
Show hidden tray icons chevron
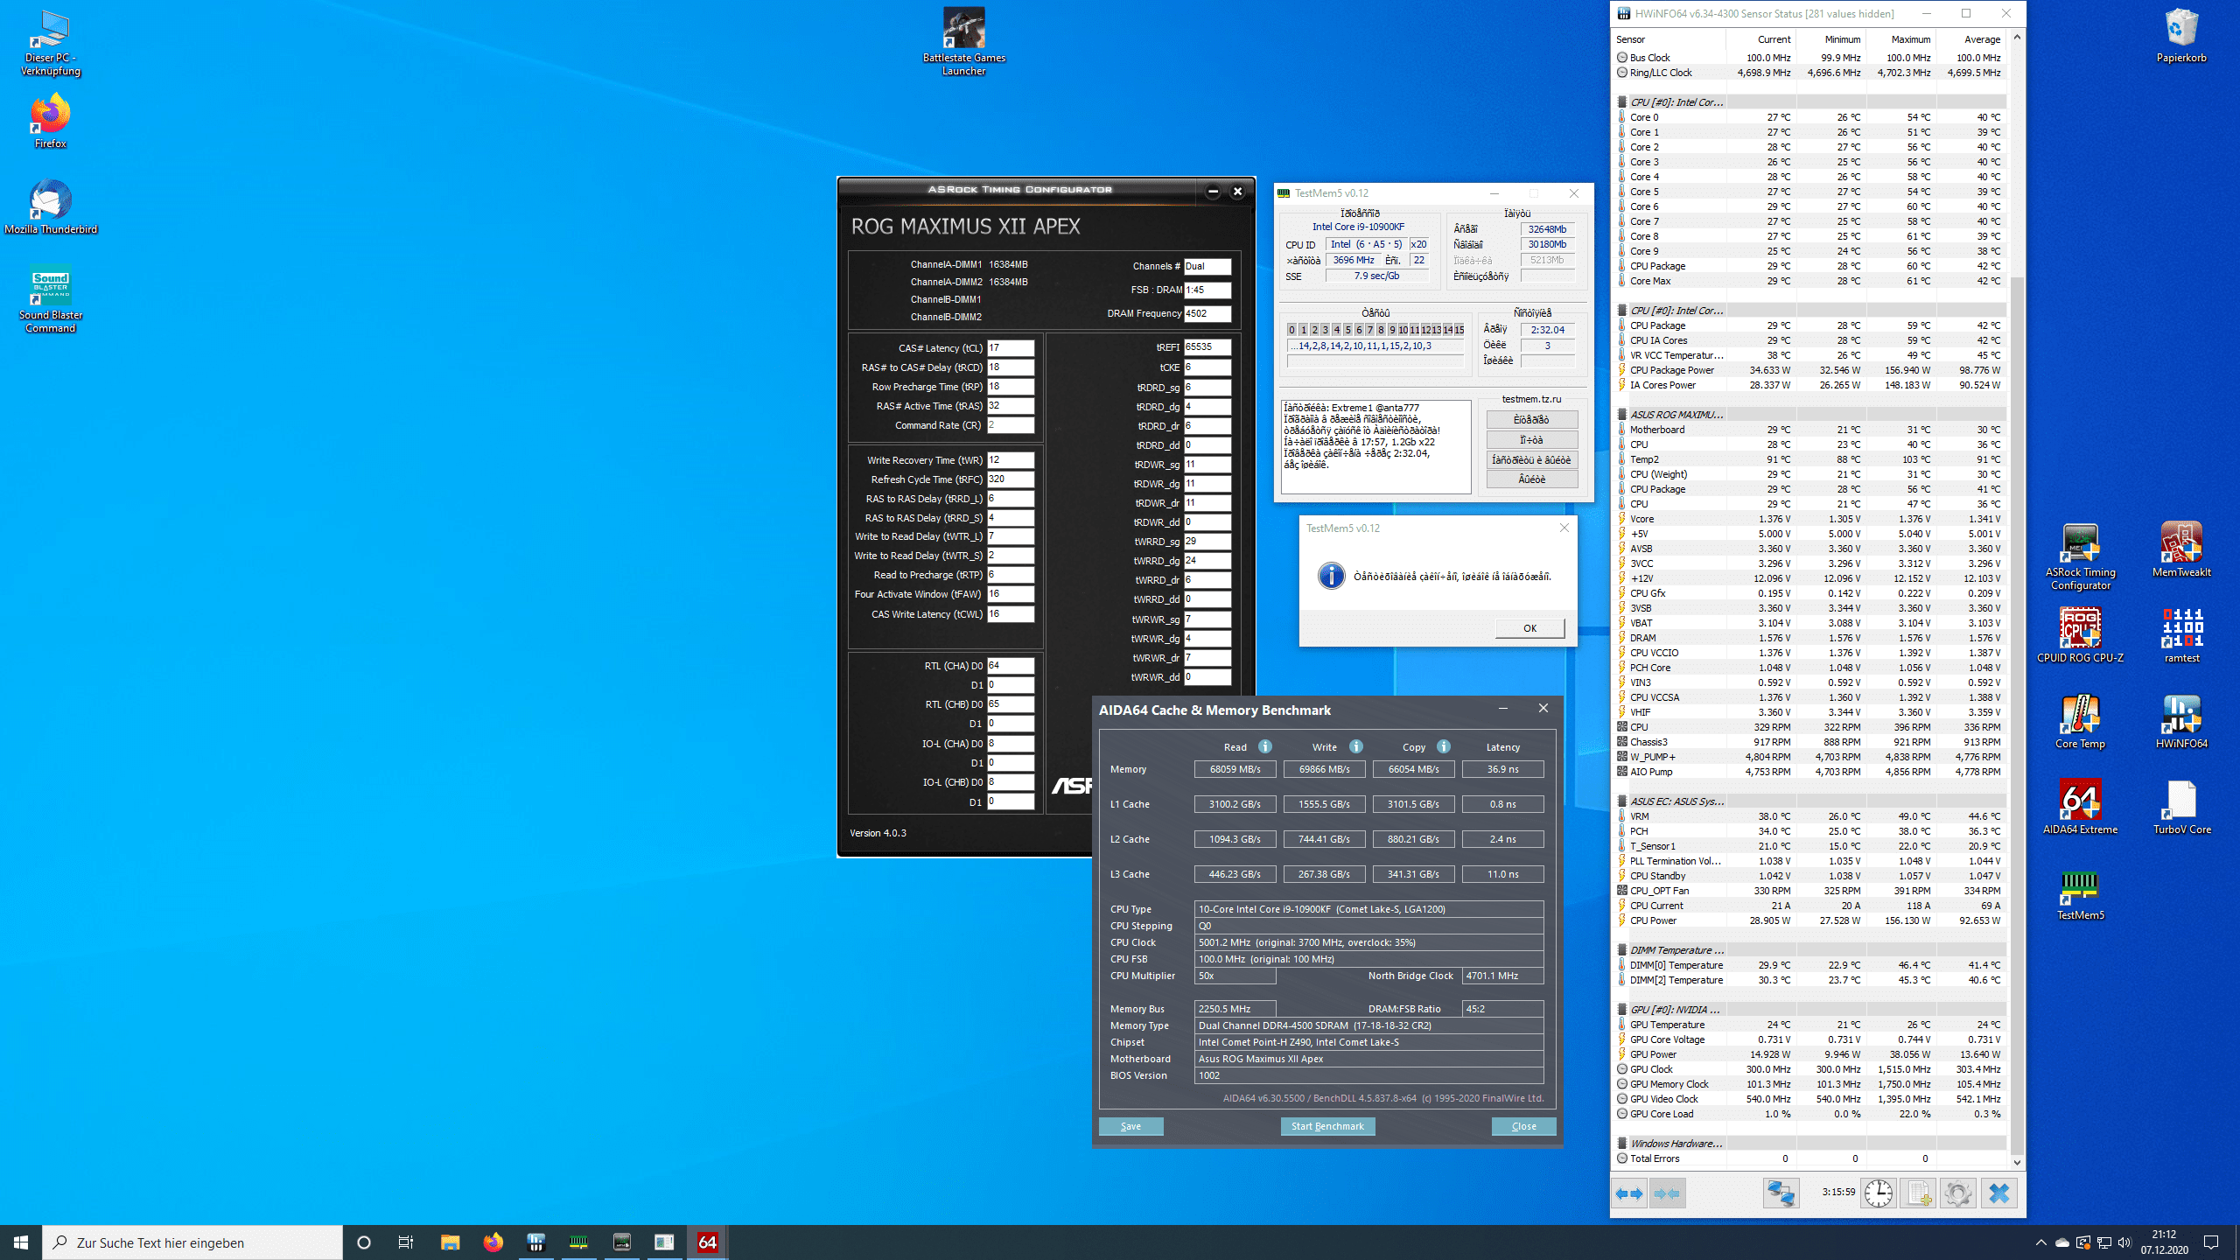[2040, 1242]
